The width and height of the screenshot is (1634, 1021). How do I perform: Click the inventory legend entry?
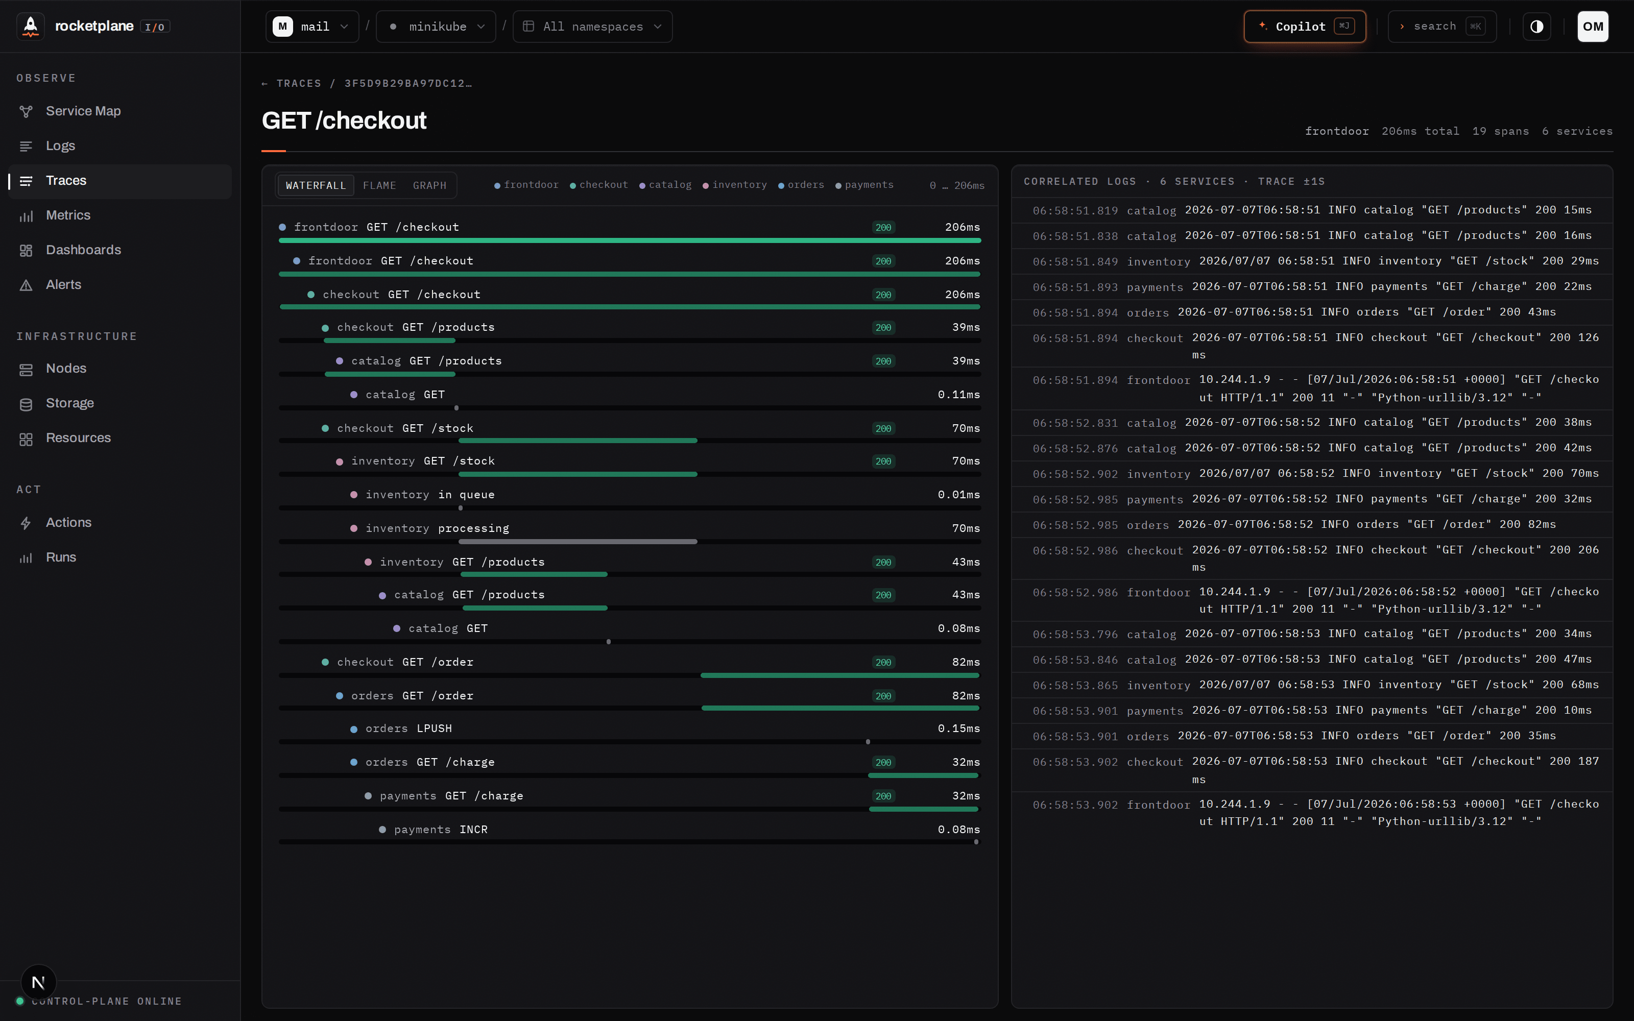pos(735,185)
